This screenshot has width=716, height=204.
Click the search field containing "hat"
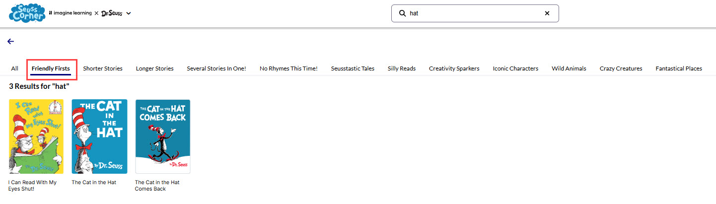click(475, 13)
